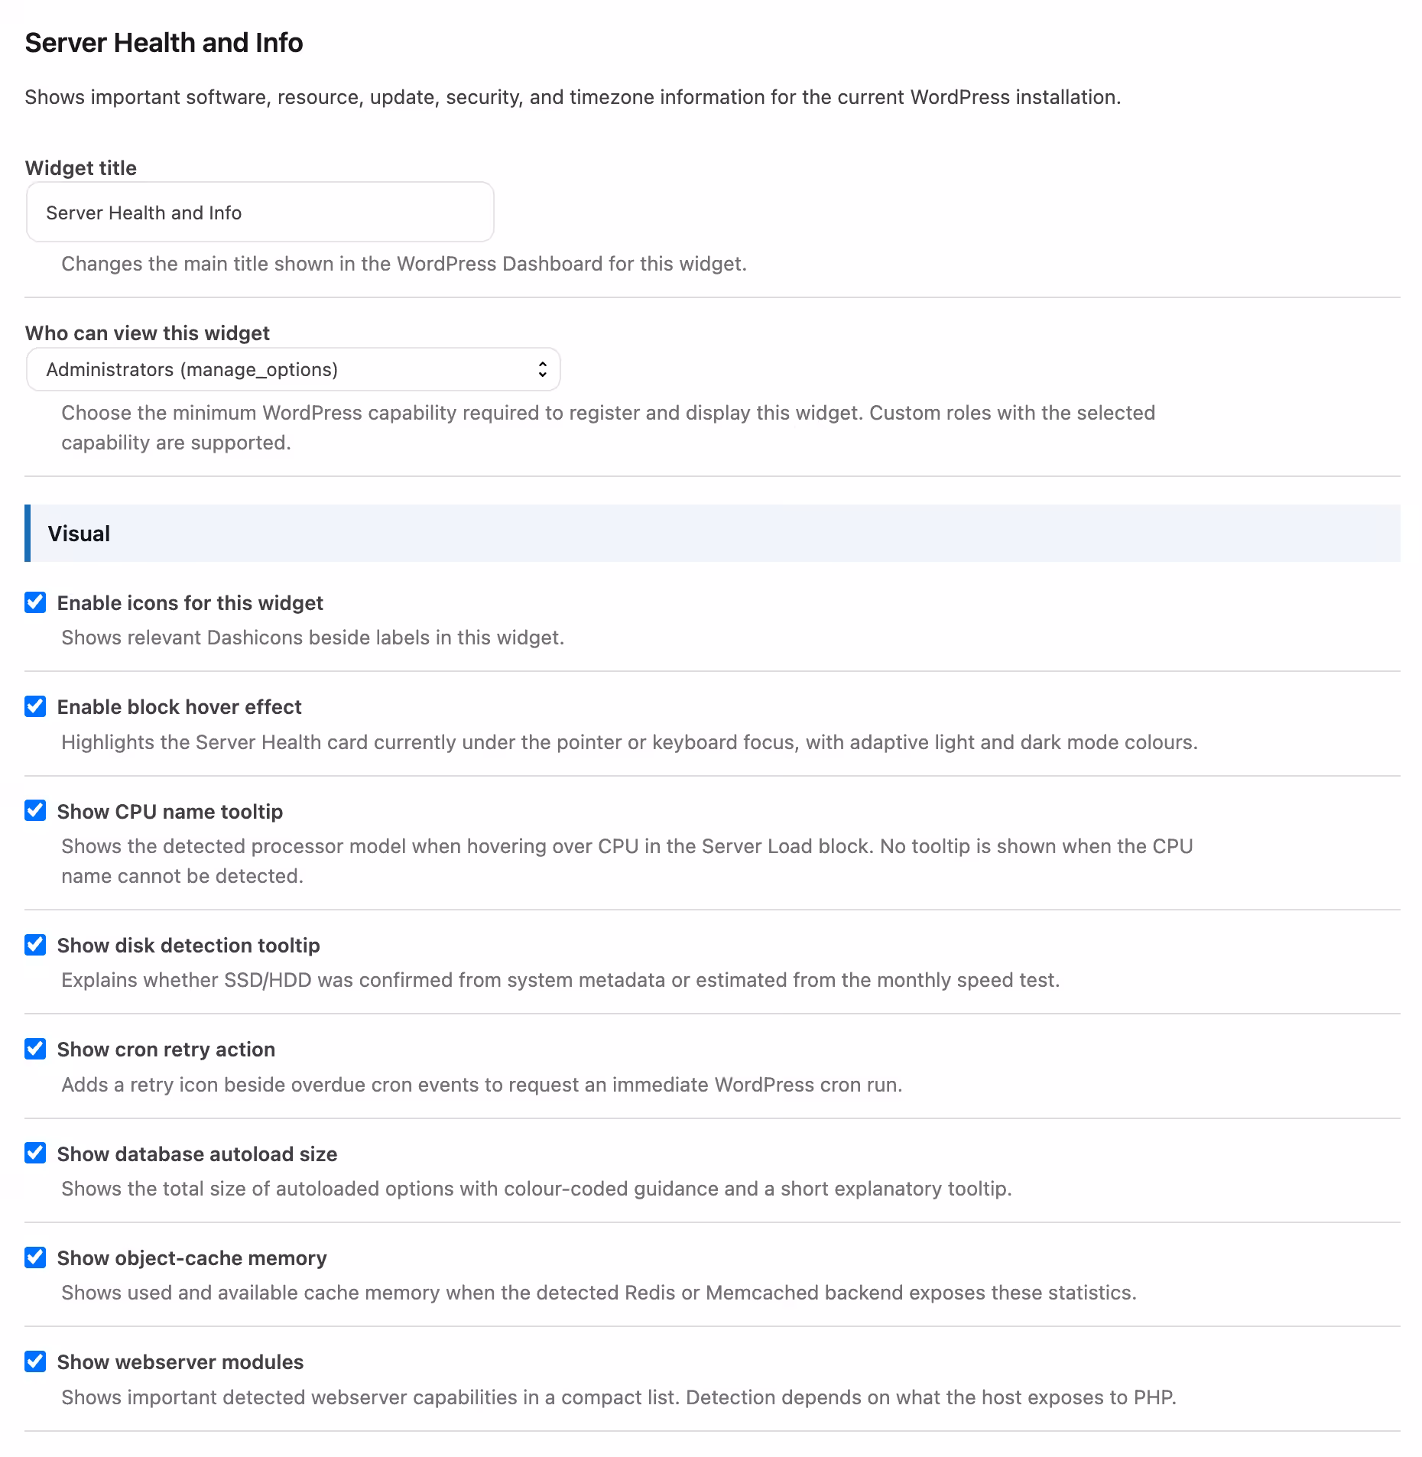Click into the Widget title text field
The height and width of the screenshot is (1457, 1422).
pyautogui.click(x=260, y=212)
